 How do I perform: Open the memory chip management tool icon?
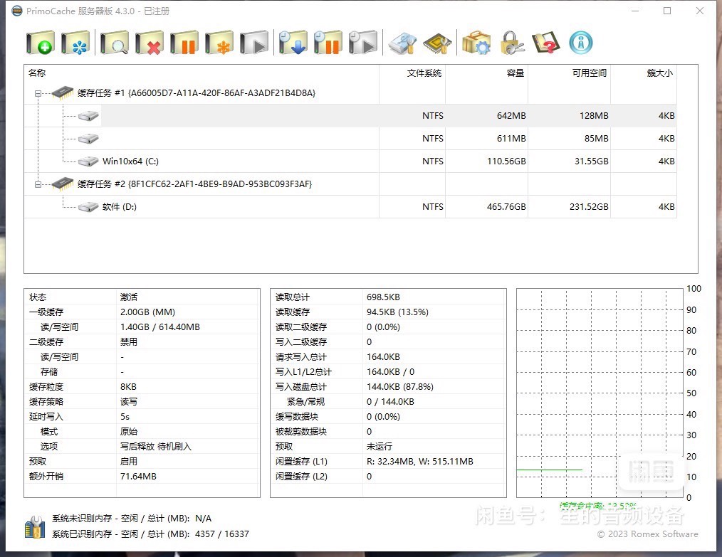click(437, 43)
